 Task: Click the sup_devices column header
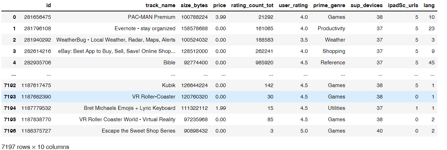(x=367, y=6)
